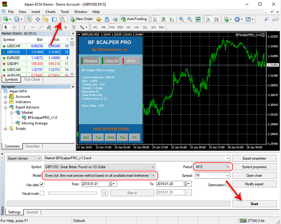Select the H1 timeframe button

[x=128, y=27]
